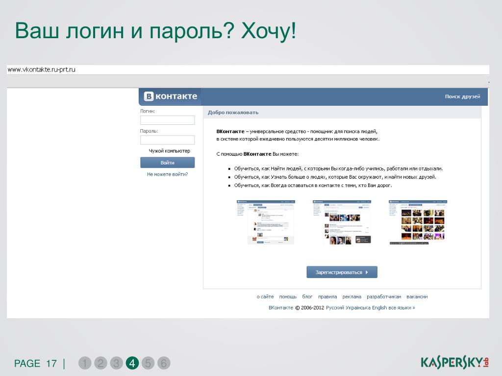
Task: Click the Логин: field label
Action: click(148, 111)
